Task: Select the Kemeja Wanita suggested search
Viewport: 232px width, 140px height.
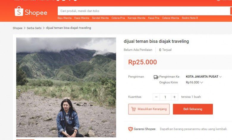Action: pos(137,18)
